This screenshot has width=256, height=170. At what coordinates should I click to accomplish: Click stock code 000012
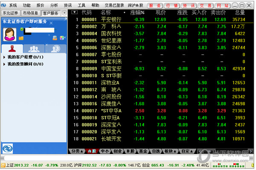pyautogui.click(x=89, y=89)
